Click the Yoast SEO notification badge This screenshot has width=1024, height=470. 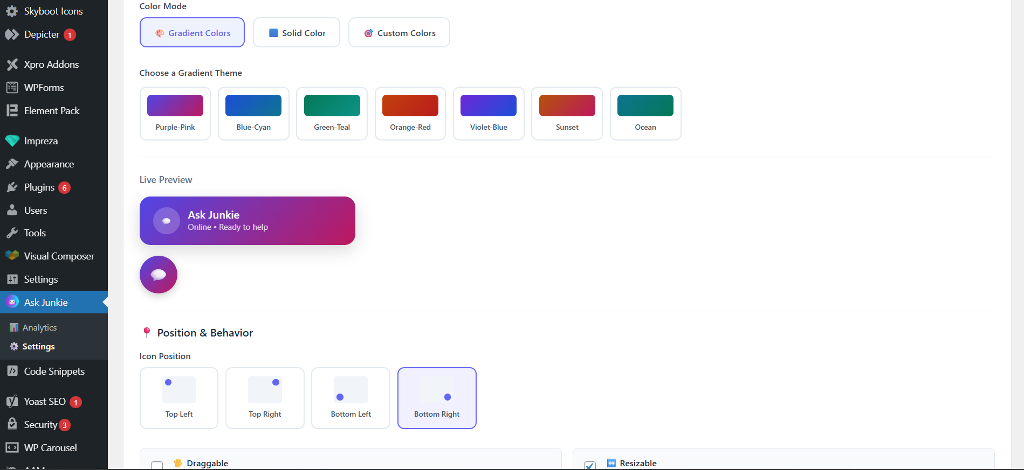pos(76,402)
